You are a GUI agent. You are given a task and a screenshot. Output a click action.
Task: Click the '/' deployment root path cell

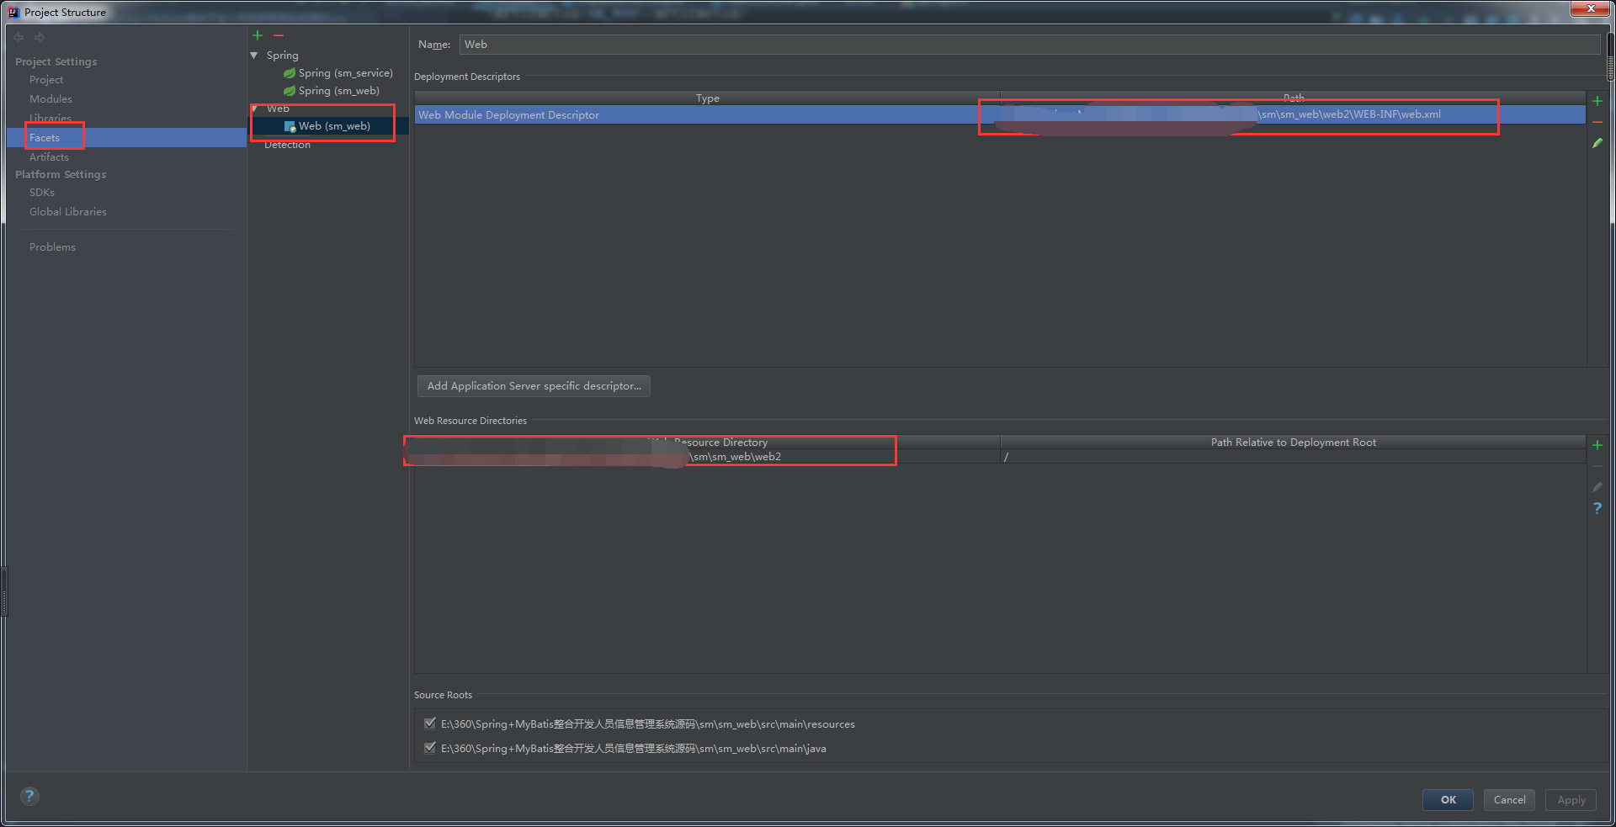coord(1293,457)
